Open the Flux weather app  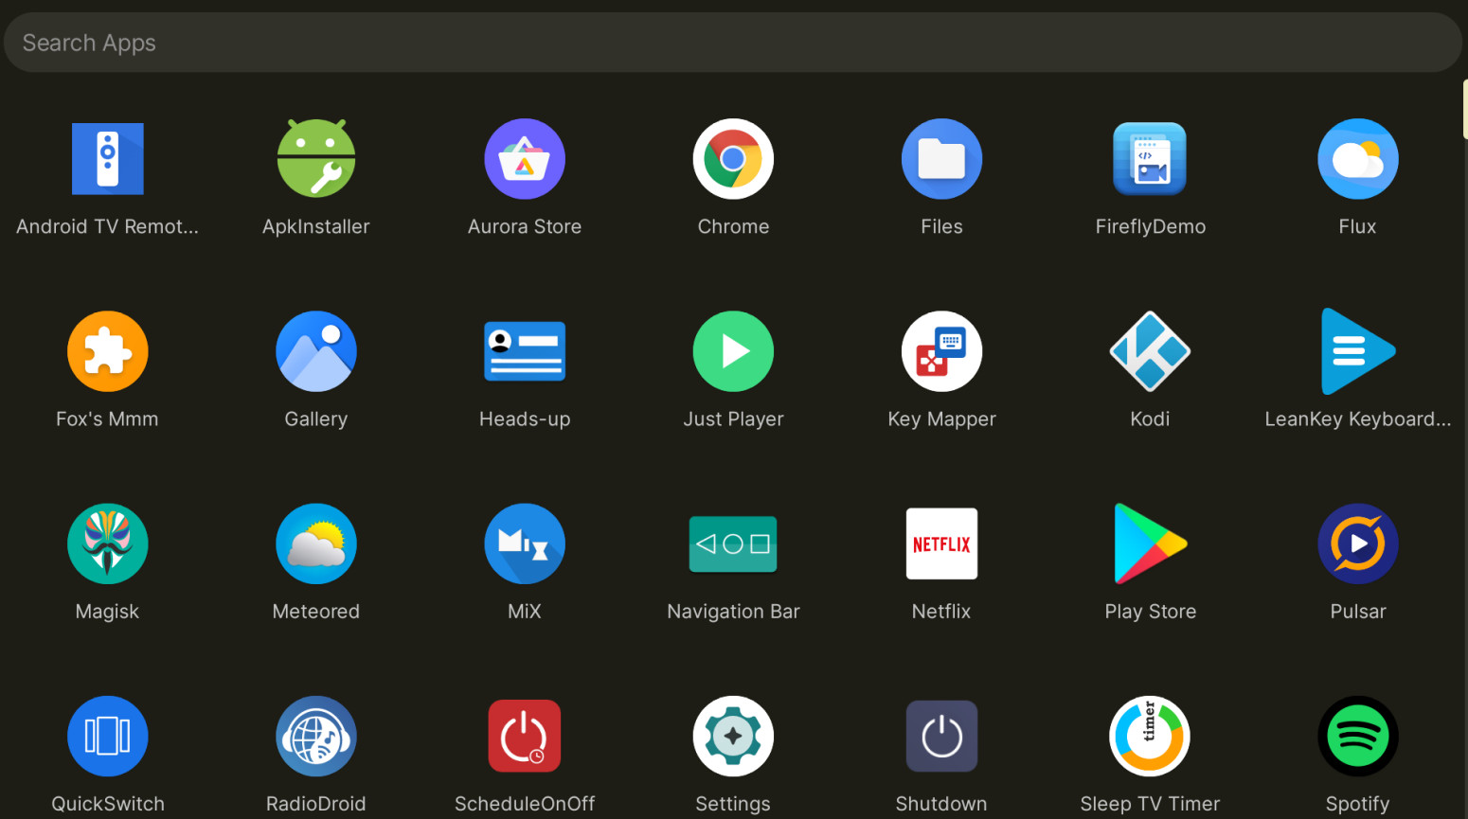[1358, 159]
